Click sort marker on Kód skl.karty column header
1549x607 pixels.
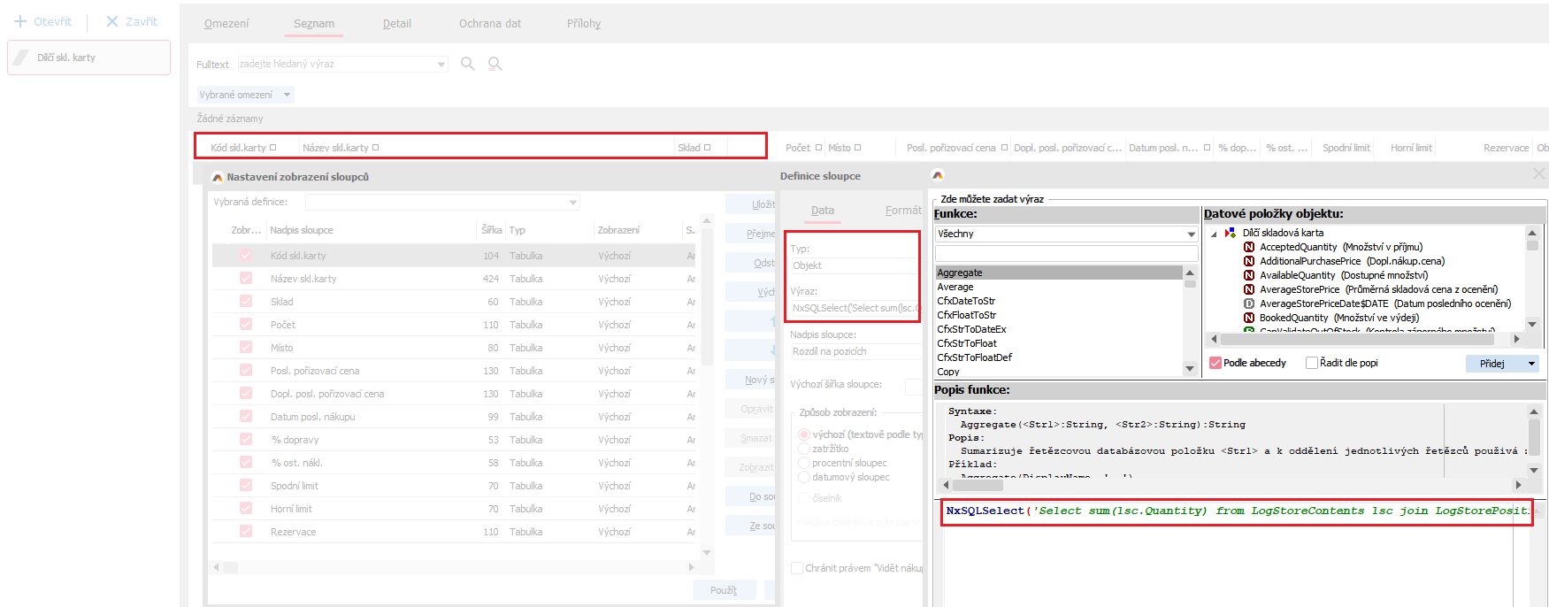pyautogui.click(x=273, y=148)
